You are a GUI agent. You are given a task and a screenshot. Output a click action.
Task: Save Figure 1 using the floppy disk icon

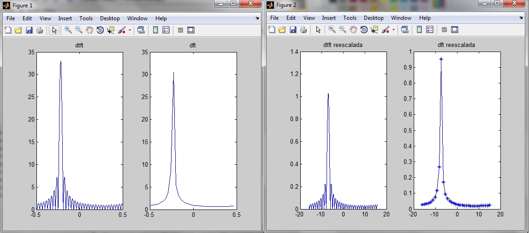coord(29,30)
